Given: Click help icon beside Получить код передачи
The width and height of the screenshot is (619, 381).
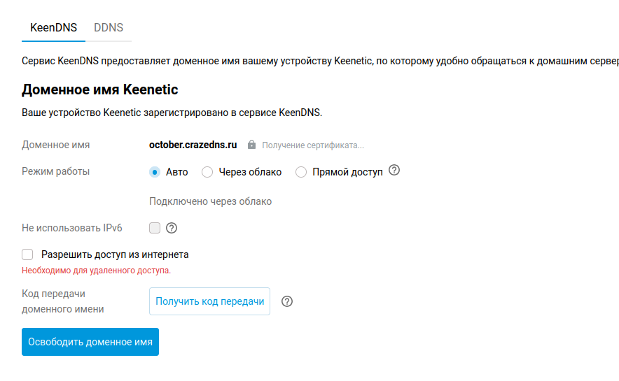Looking at the screenshot, I should (x=286, y=301).
